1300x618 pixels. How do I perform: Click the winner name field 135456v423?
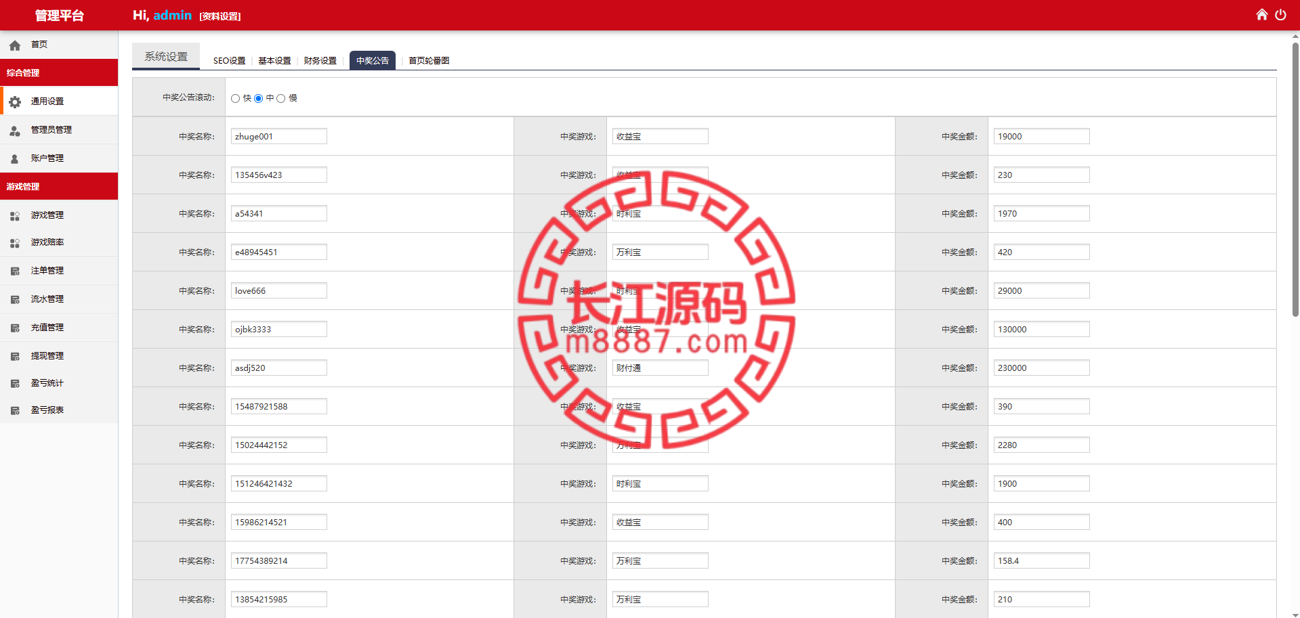(x=279, y=175)
